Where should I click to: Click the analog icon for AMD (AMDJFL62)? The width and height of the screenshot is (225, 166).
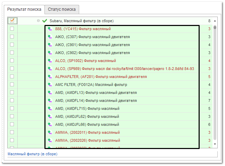click(x=50, y=116)
